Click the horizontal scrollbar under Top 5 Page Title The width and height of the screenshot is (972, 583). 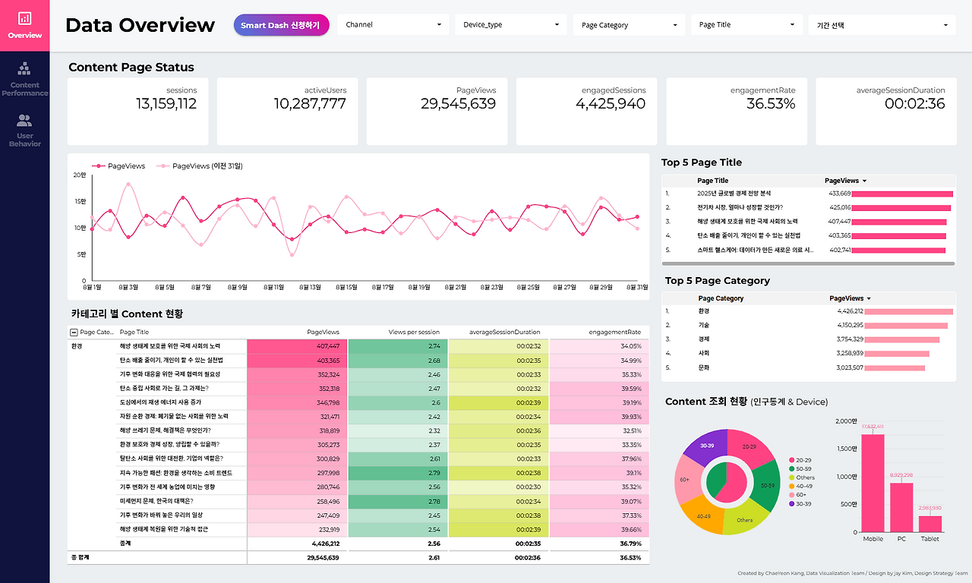(809, 263)
